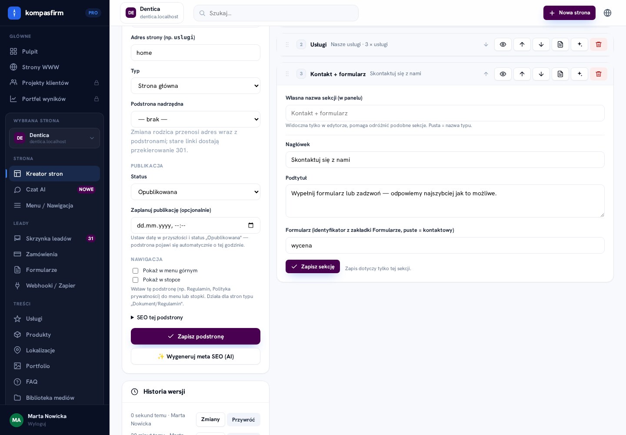Image resolution: width=626 pixels, height=435 pixels.
Task: Collapse the Kontakt + formularz section chevron
Action: pos(486,74)
